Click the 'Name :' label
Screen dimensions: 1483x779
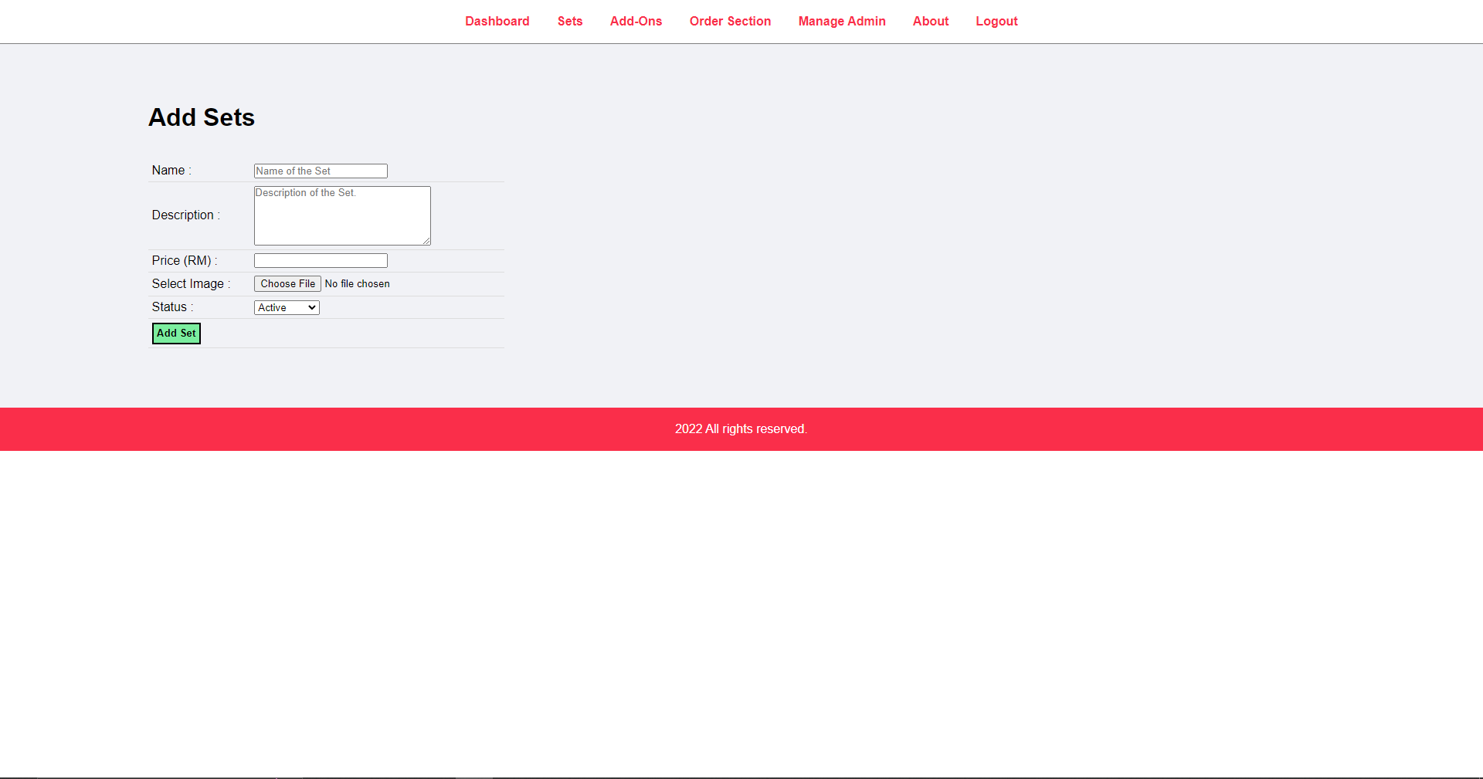pyautogui.click(x=171, y=171)
